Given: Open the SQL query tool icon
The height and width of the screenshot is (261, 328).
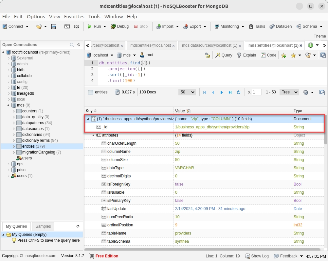Looking at the screenshot, I should pos(76,26).
